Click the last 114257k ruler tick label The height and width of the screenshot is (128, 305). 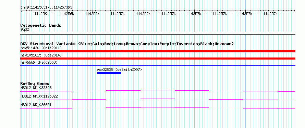[271, 14]
